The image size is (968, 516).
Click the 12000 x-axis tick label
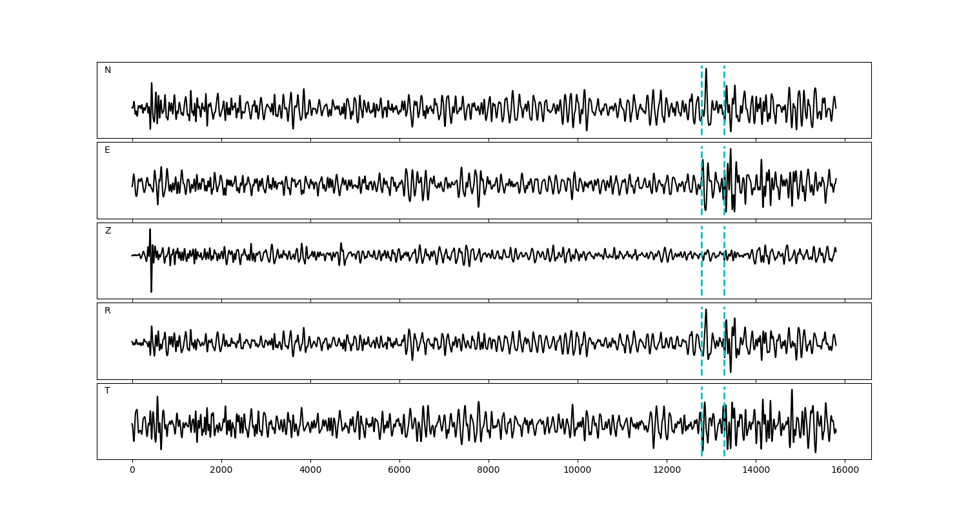pos(666,471)
